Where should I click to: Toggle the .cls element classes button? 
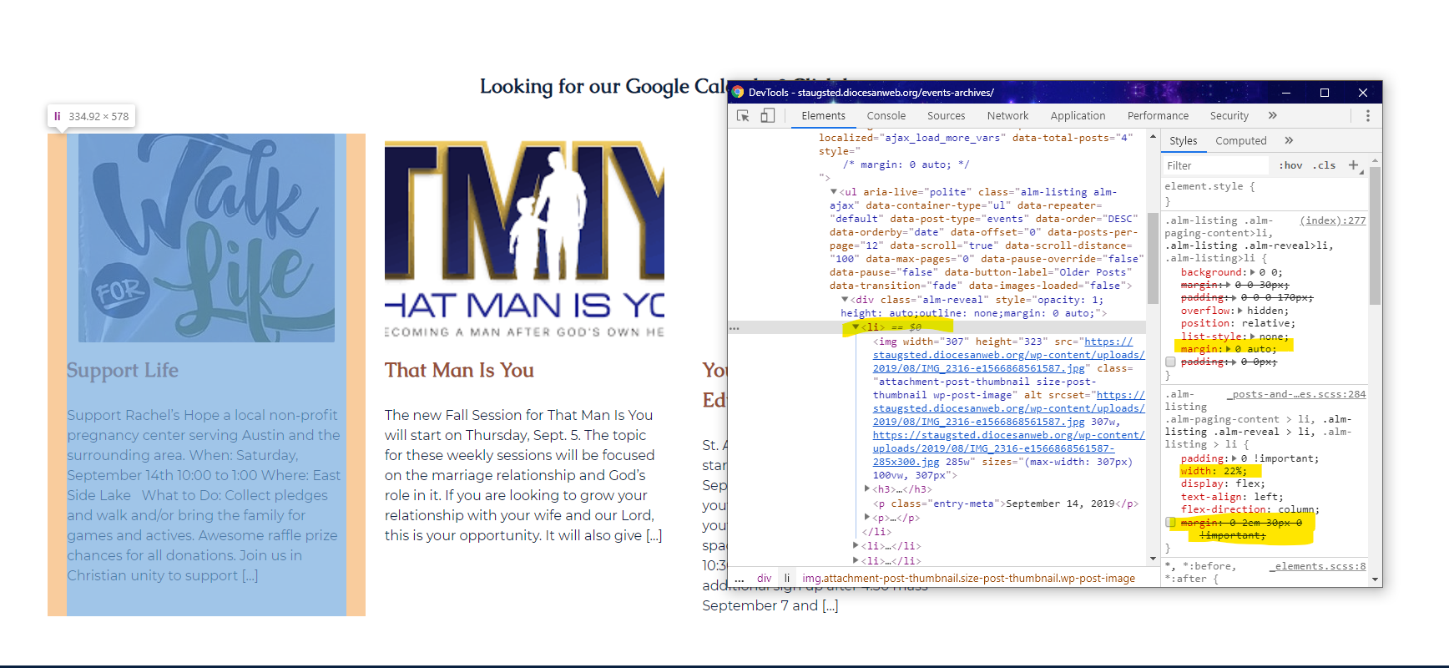click(1324, 165)
